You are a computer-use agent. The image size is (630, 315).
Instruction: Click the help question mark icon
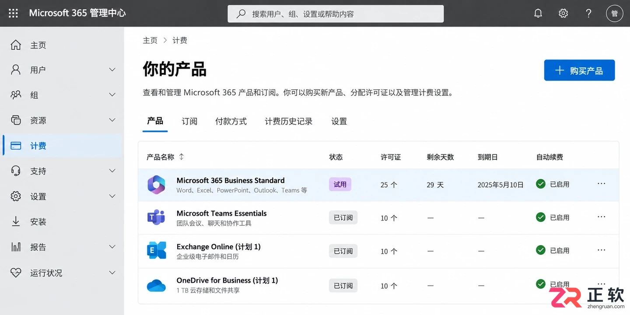(589, 14)
